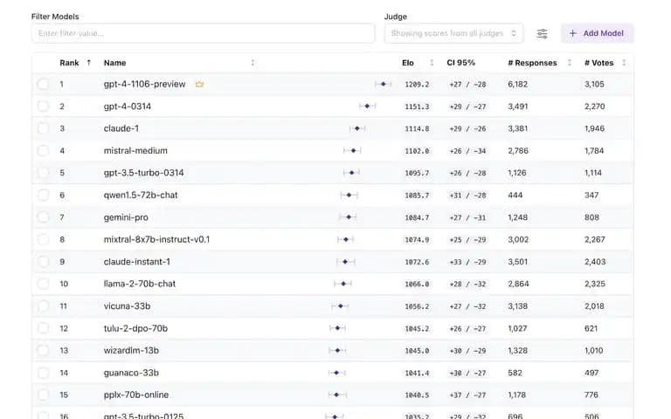Click the crown icon next to gpt-4-1106-preview
Screen dimensions: 671x419
pyautogui.click(x=199, y=84)
